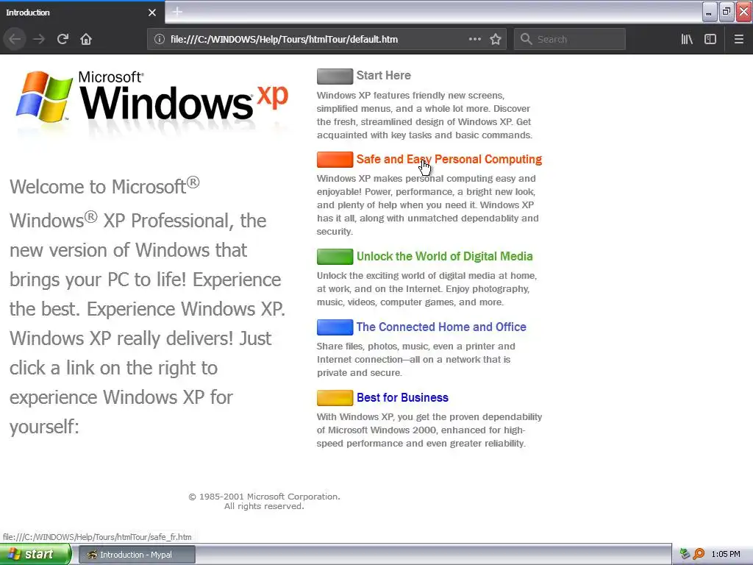Minimize the browser window
753x565 pixels.
710,12
